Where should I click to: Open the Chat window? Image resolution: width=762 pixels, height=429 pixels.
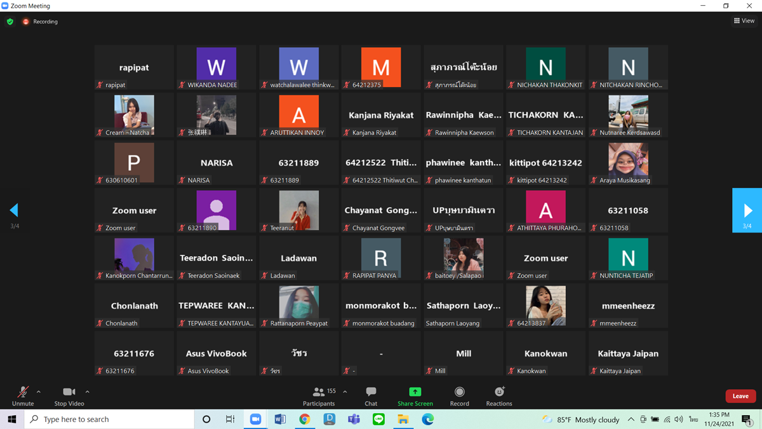point(371,395)
